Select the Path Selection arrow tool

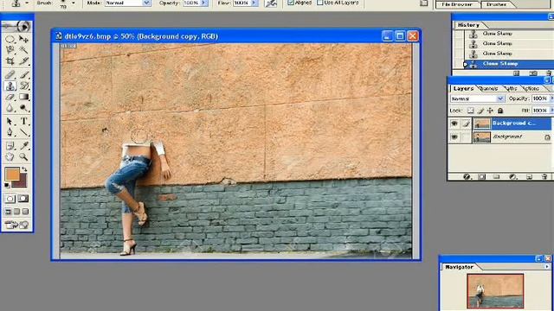tap(10, 121)
